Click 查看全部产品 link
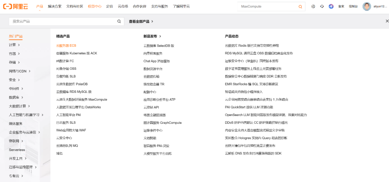The width and height of the screenshot is (389, 182). (141, 22)
